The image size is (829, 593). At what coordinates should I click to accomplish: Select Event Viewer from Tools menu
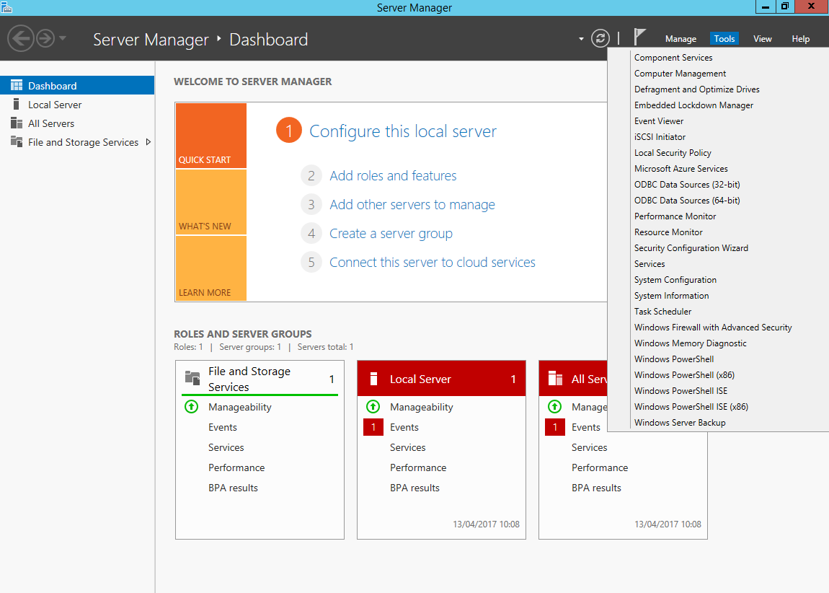click(x=659, y=121)
